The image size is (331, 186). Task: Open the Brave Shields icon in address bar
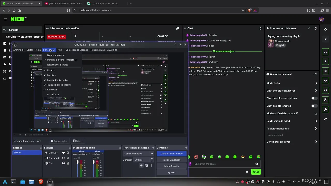(x=249, y=10)
